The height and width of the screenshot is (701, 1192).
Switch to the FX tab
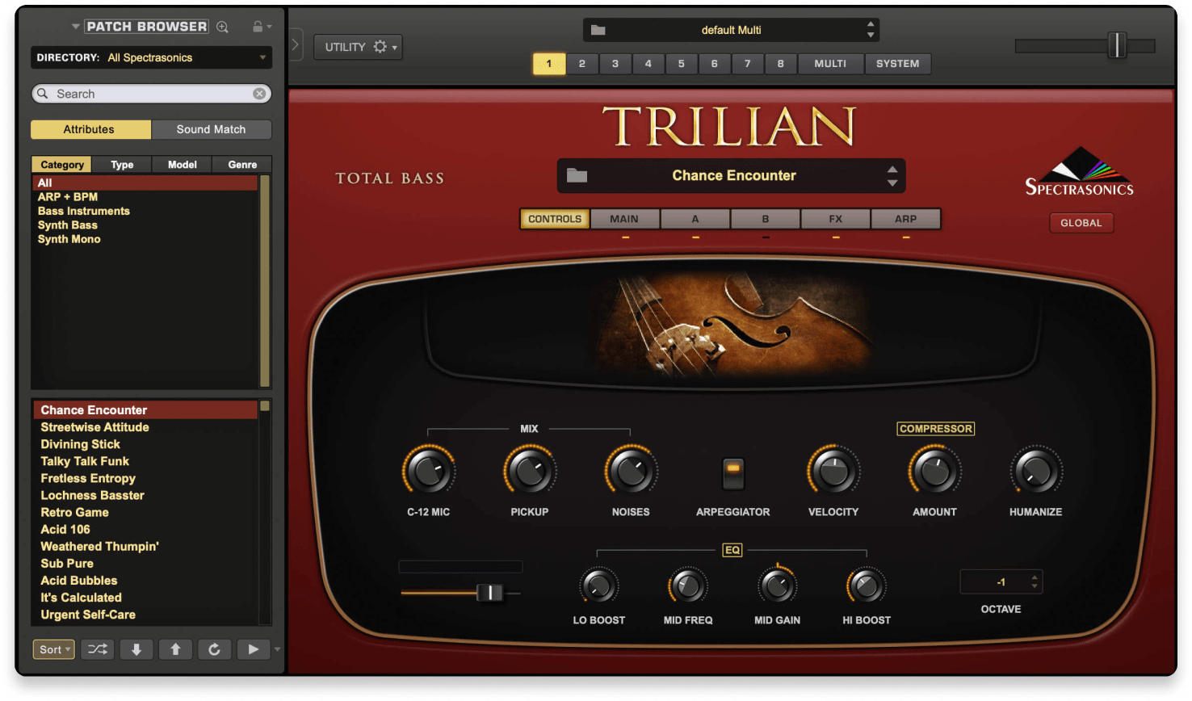[x=835, y=219]
